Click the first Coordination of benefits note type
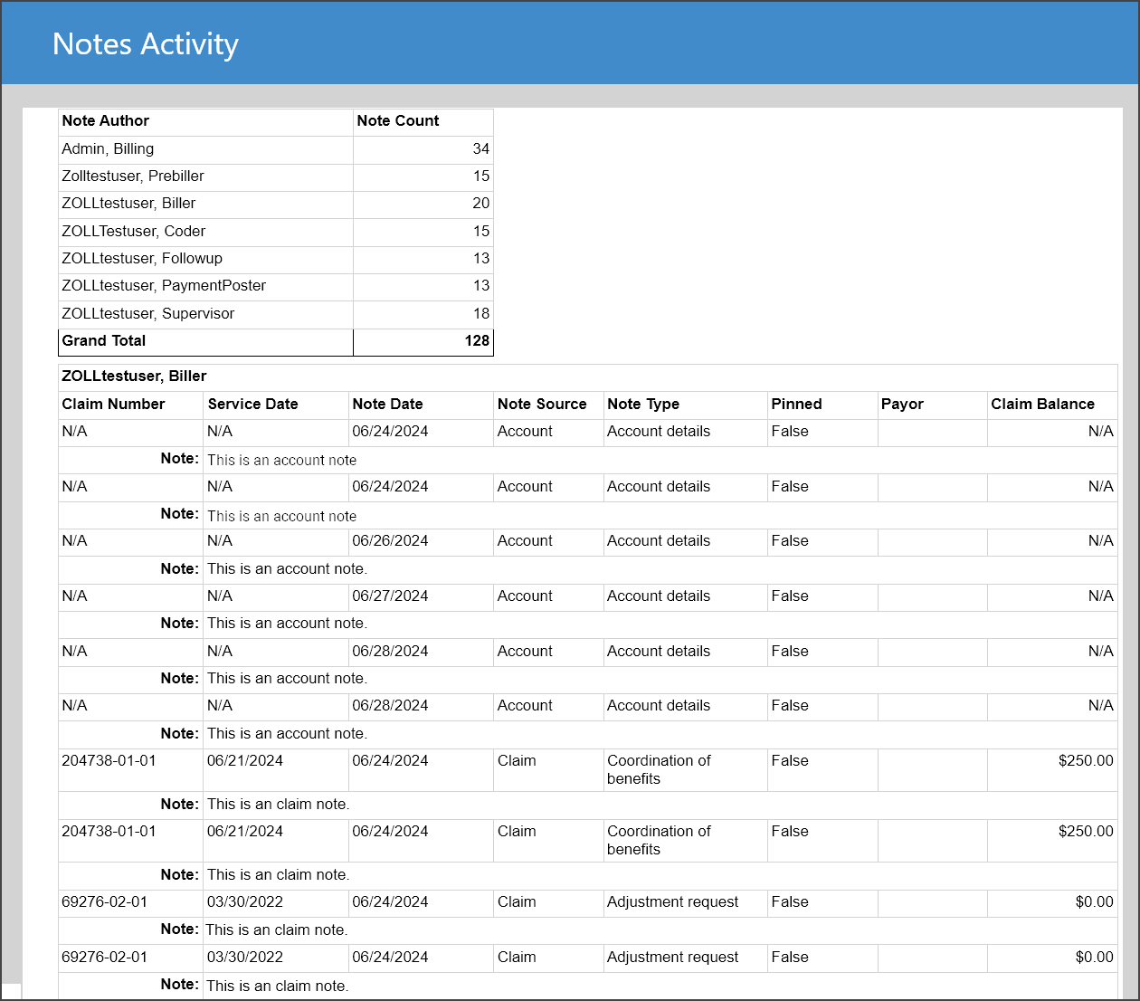This screenshot has height=1001, width=1140. click(659, 770)
